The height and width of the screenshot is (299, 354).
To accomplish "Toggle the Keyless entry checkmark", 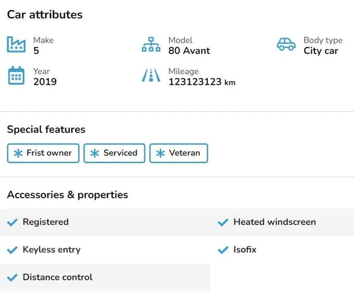I will point(12,250).
